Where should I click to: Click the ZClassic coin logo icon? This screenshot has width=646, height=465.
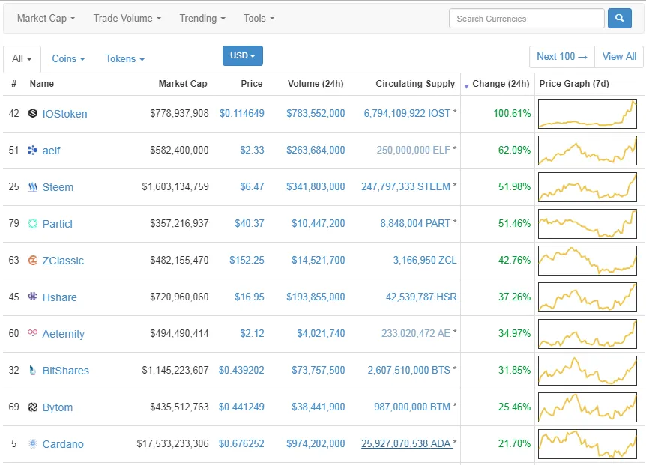pyautogui.click(x=33, y=260)
